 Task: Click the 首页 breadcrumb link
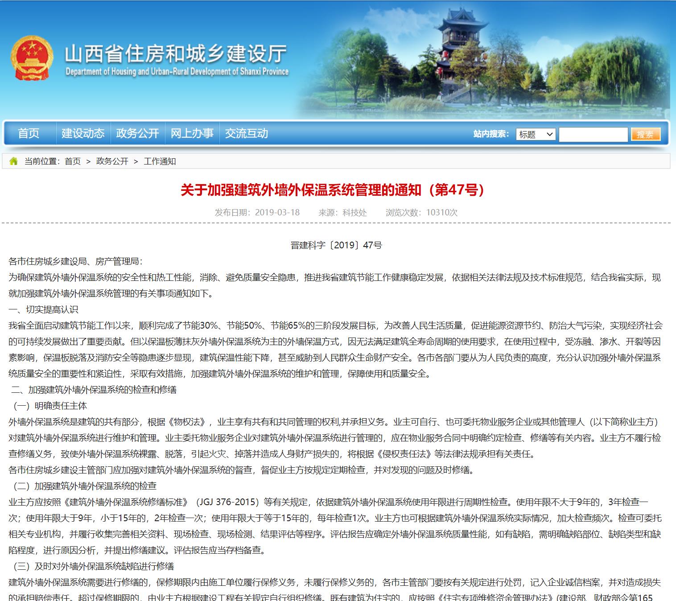73,161
